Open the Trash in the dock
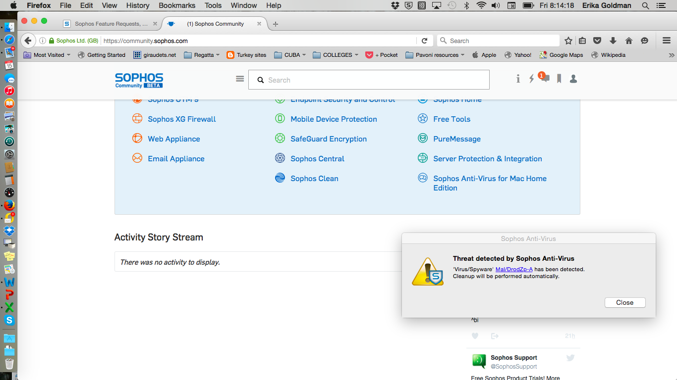This screenshot has width=677, height=380. (x=9, y=364)
